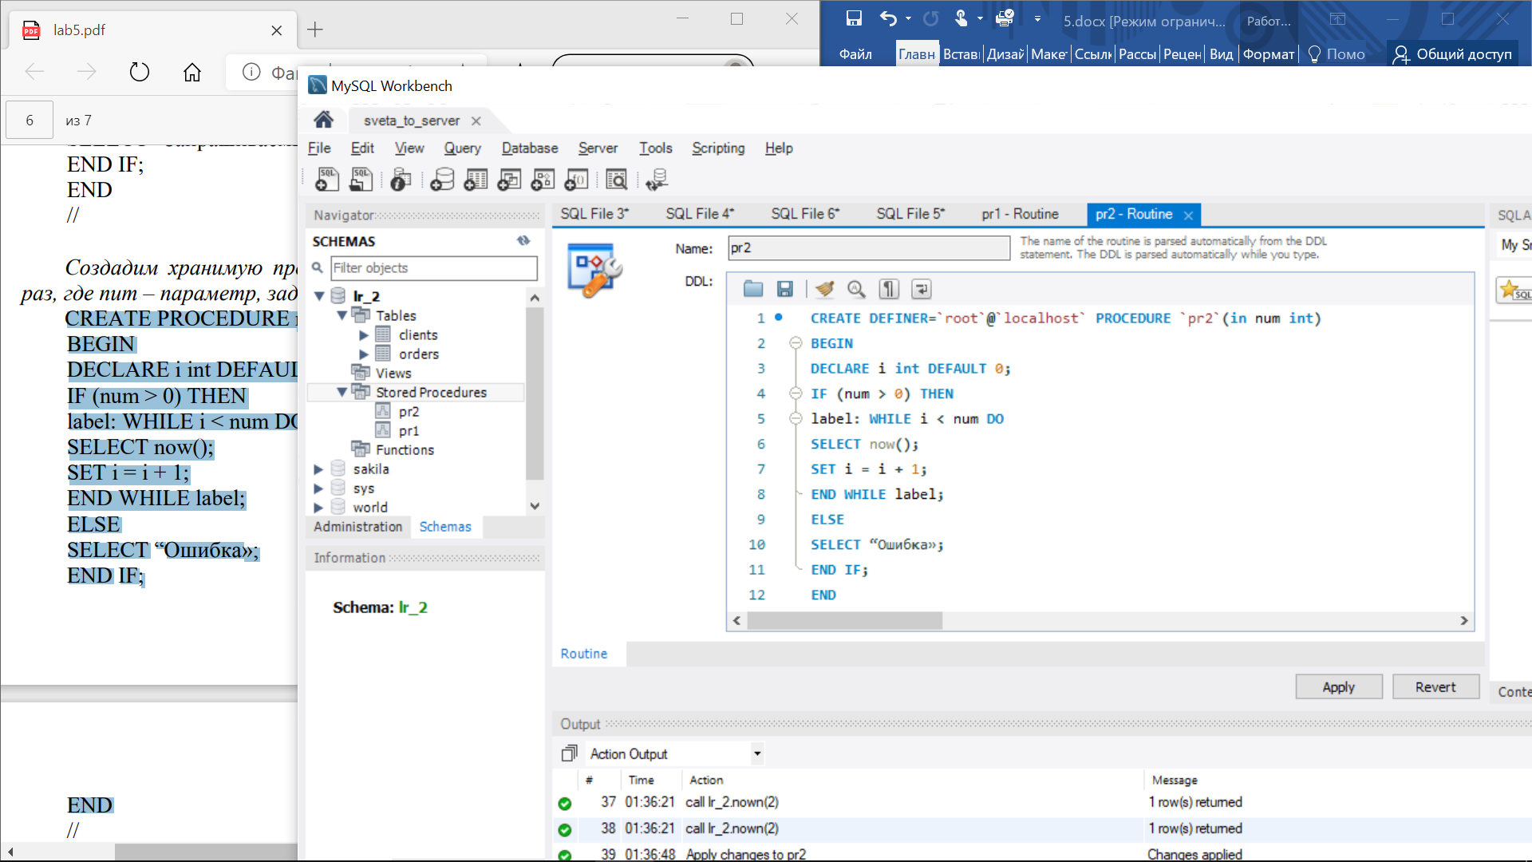Fold the BEGIN block at line 2
Image resolution: width=1532 pixels, height=862 pixels.
[796, 343]
